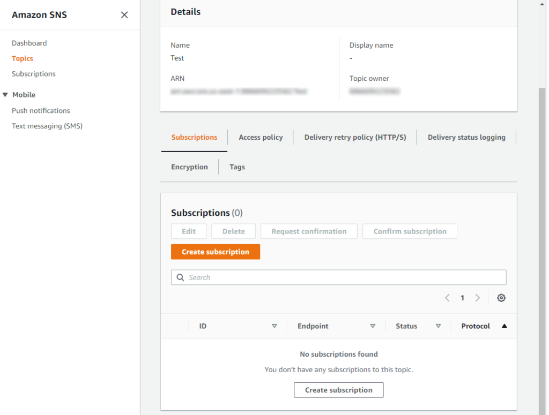Screen dimensions: 549x415
Task: Switch to the Access policy tab
Action: (x=261, y=137)
